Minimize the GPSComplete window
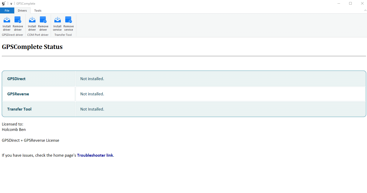This screenshot has height=193, width=367. click(x=339, y=3)
